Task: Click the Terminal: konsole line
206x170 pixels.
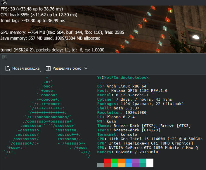Action: [117, 134]
